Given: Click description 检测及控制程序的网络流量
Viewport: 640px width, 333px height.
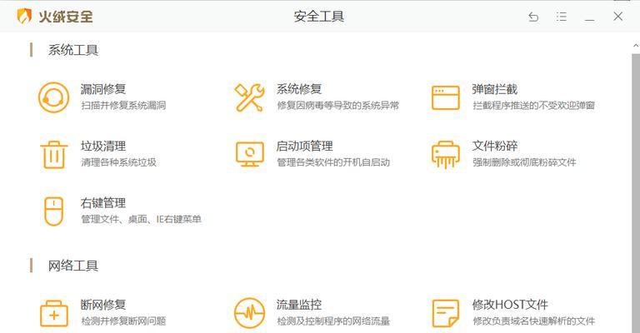Looking at the screenshot, I should click(333, 321).
